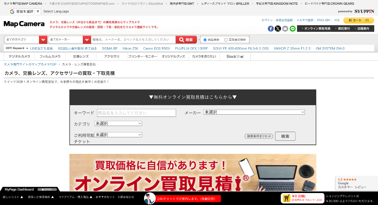Image resolution: width=378 pixels, height=205 pixels.
Task: Open the プリンター・モニター menu tab
Action: pyautogui.click(x=143, y=57)
